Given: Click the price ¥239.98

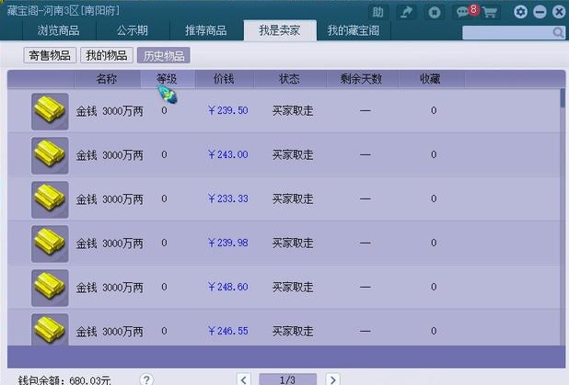Looking at the screenshot, I should [x=228, y=243].
